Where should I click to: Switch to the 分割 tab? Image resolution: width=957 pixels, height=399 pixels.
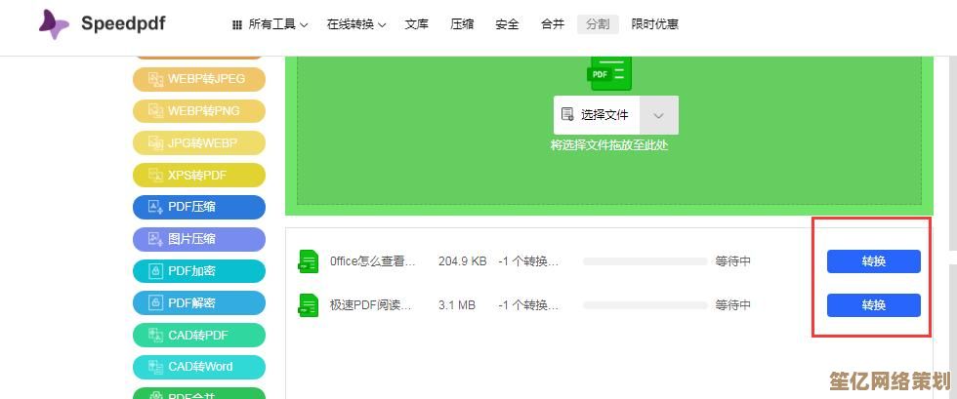point(598,24)
